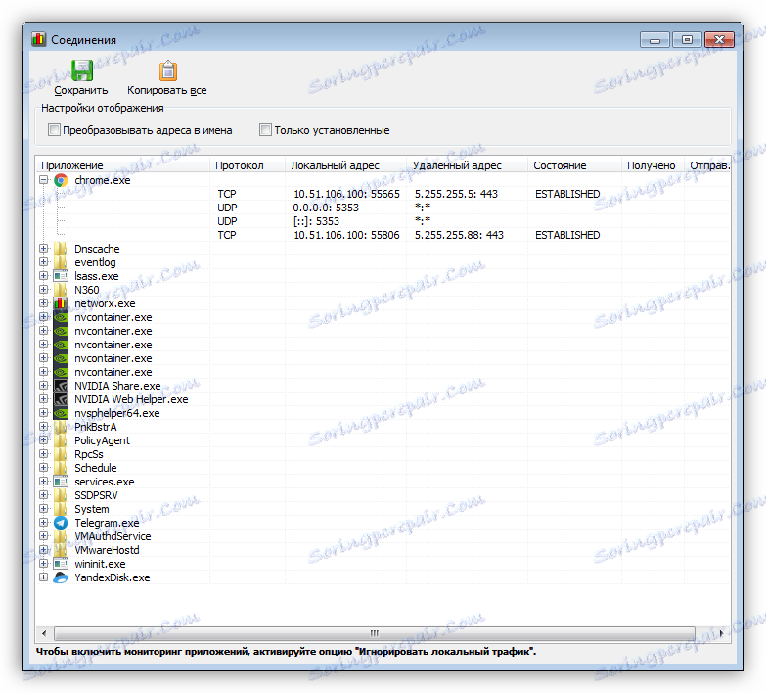This screenshot has width=766, height=693.
Task: Click the VMAuthdService folder icon
Action: tap(61, 536)
